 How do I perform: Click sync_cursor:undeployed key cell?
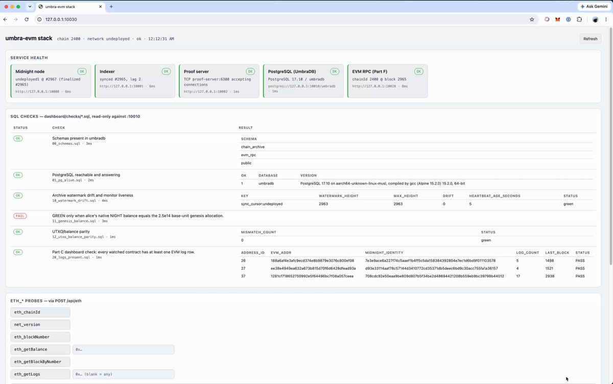tap(262, 204)
